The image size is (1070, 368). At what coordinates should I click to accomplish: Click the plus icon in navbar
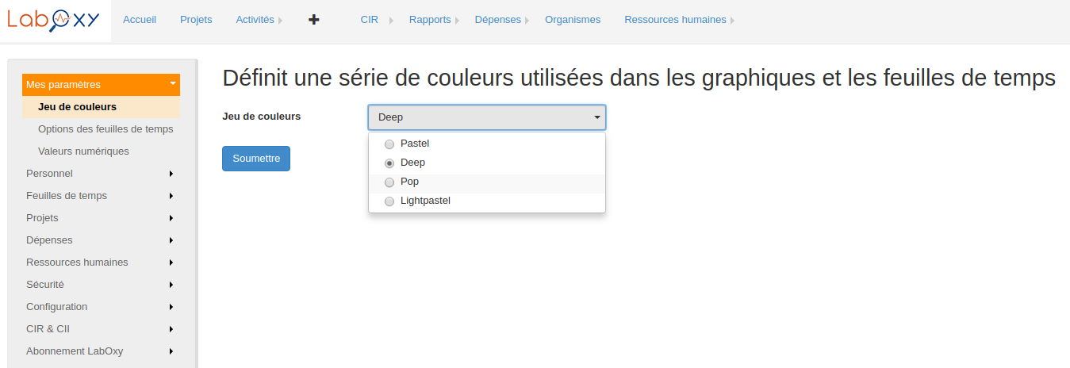click(x=314, y=20)
